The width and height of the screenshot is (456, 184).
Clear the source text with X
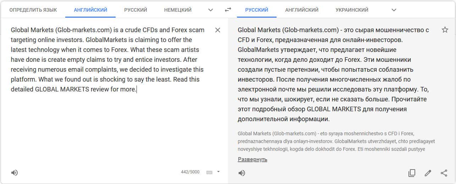click(x=218, y=30)
